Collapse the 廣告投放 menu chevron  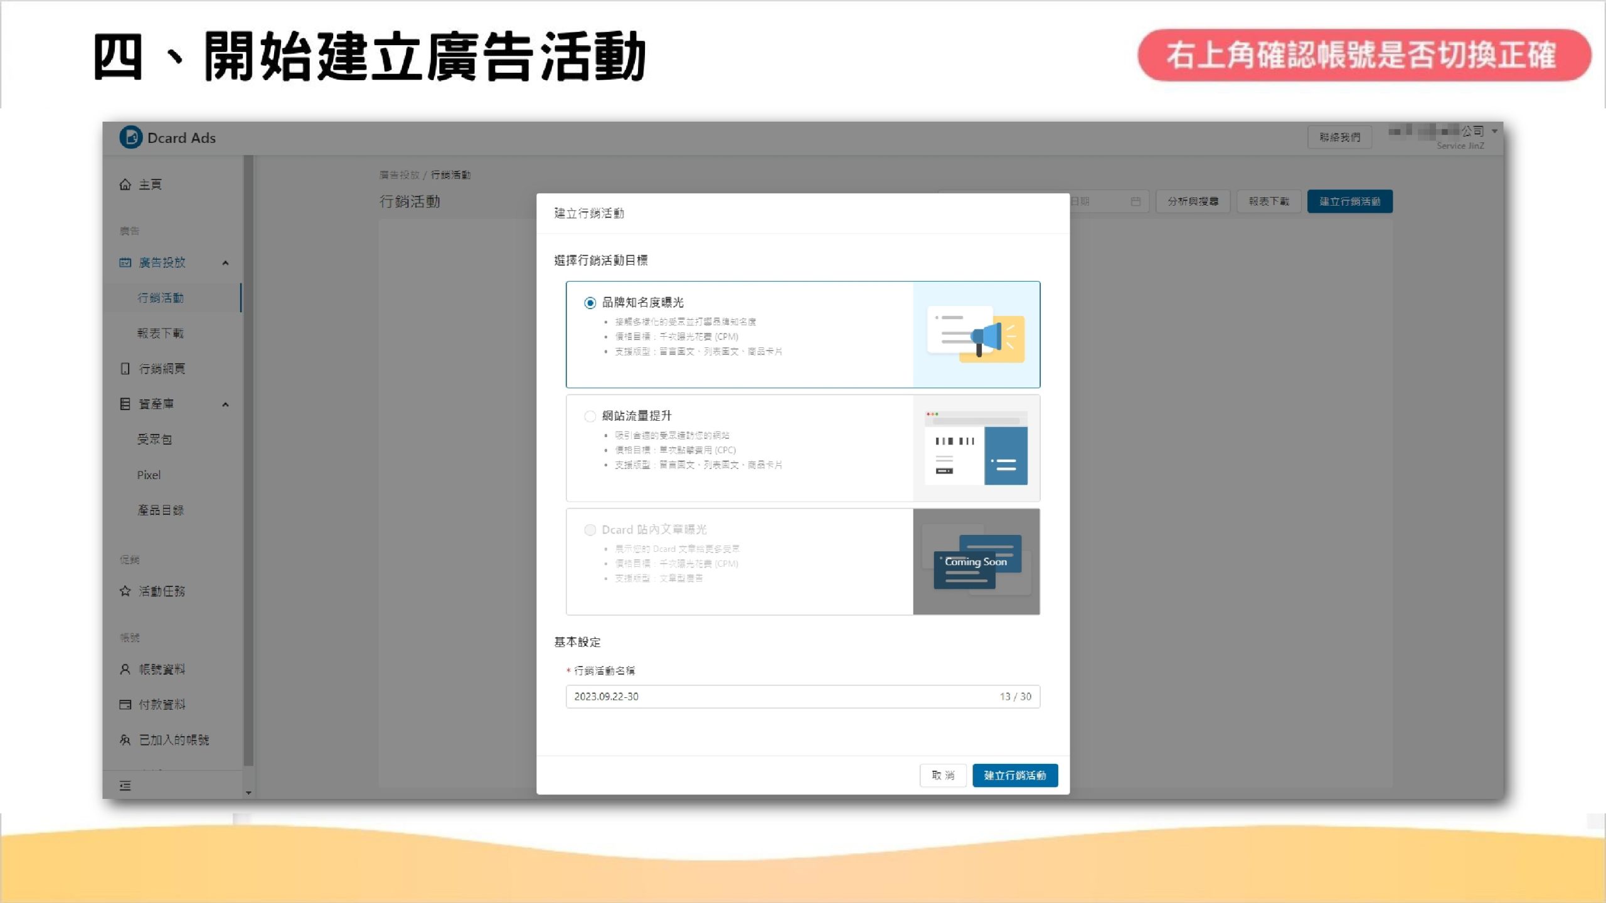[x=225, y=263]
